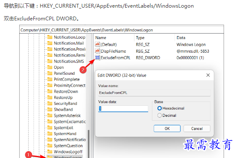The height and width of the screenshot is (158, 236).
Task: Select the RestoreDown tree entry
Action: pyautogui.click(x=66, y=91)
